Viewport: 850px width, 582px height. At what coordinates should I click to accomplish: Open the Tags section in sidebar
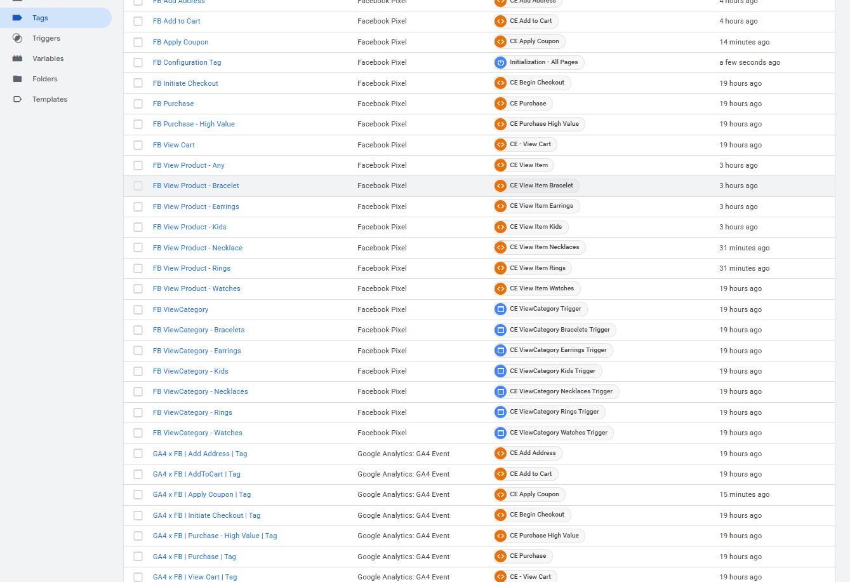(x=40, y=18)
